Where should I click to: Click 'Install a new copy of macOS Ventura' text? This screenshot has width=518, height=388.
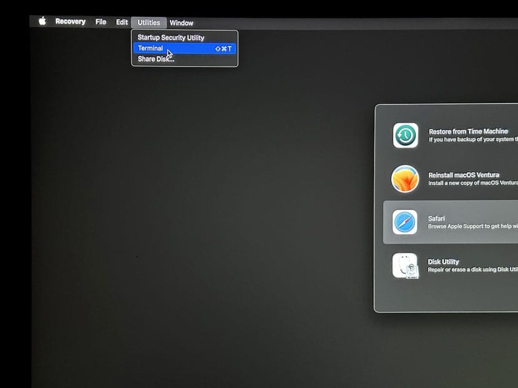(472, 183)
